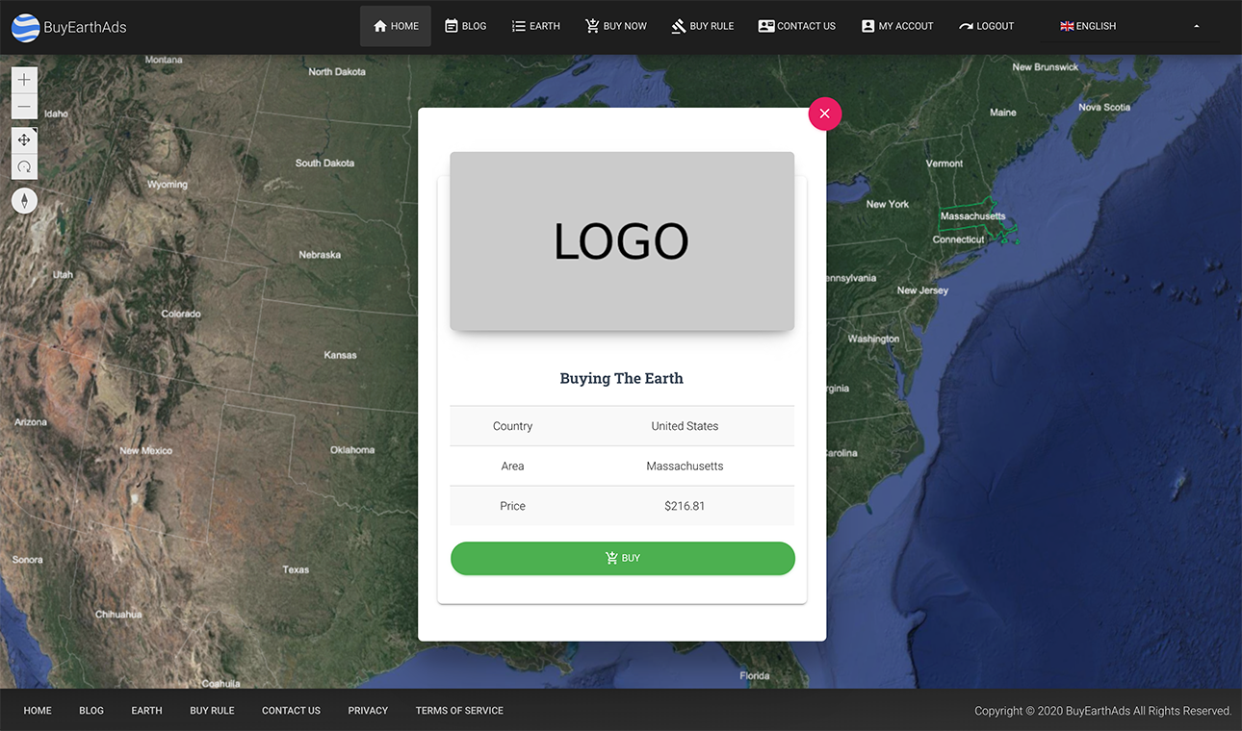Click the Texas label on the map

tap(296, 569)
